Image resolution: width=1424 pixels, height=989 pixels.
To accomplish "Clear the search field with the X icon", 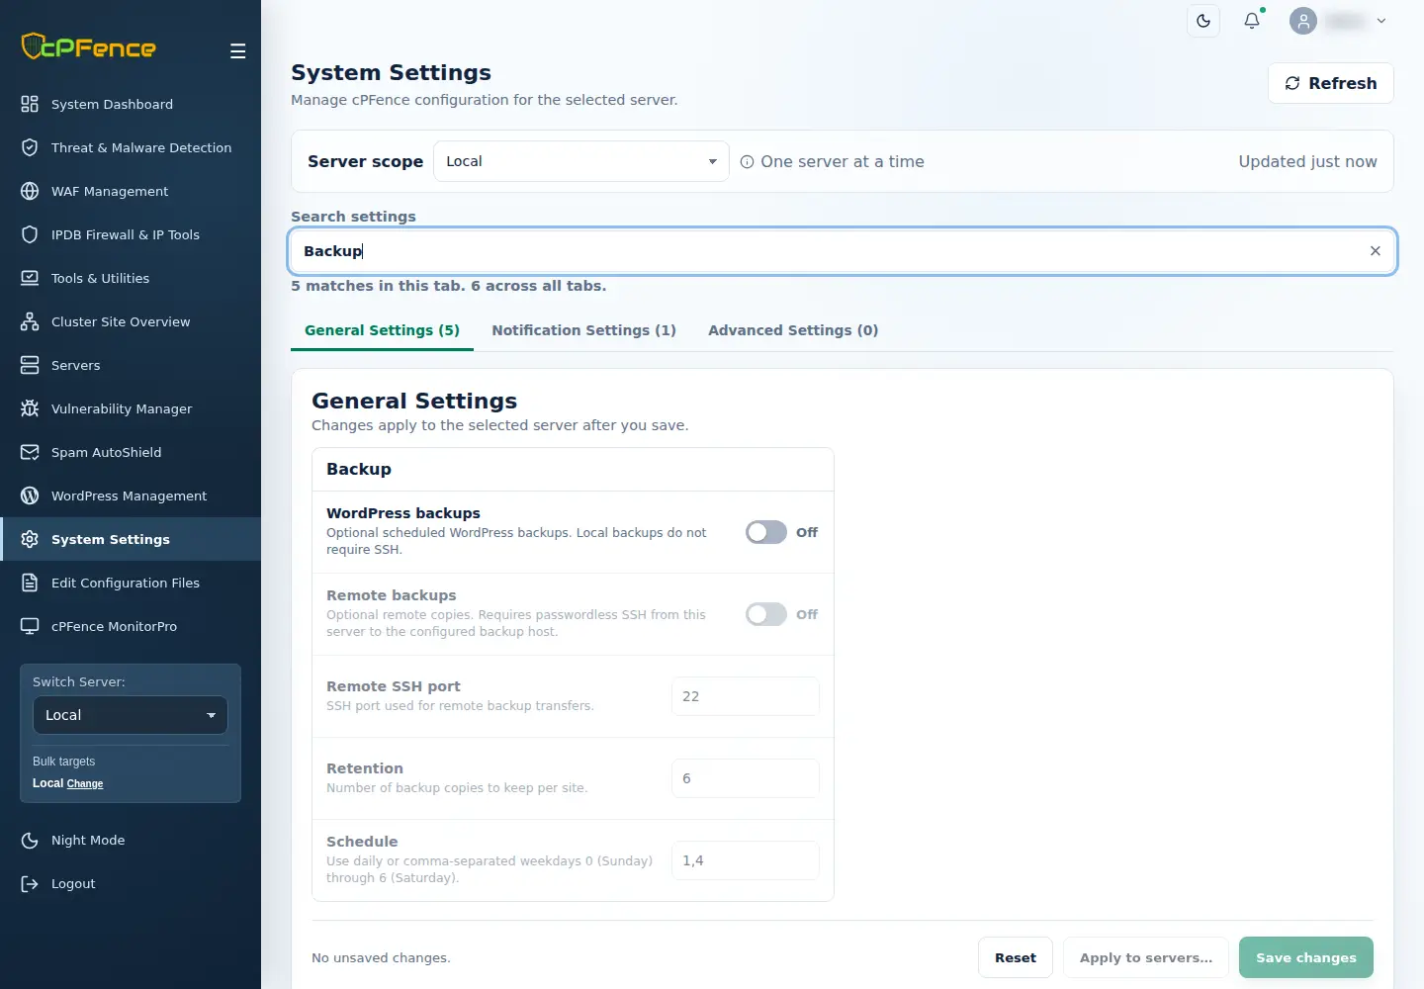I will [1375, 251].
